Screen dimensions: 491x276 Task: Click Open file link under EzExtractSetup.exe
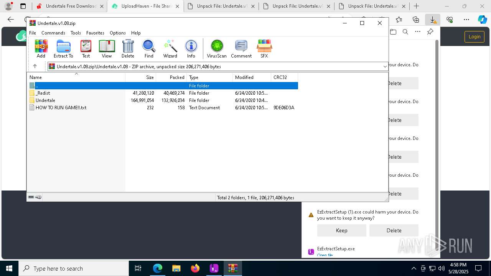coord(325,255)
